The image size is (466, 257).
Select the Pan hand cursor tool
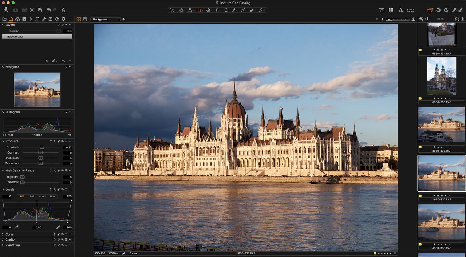coord(181,10)
